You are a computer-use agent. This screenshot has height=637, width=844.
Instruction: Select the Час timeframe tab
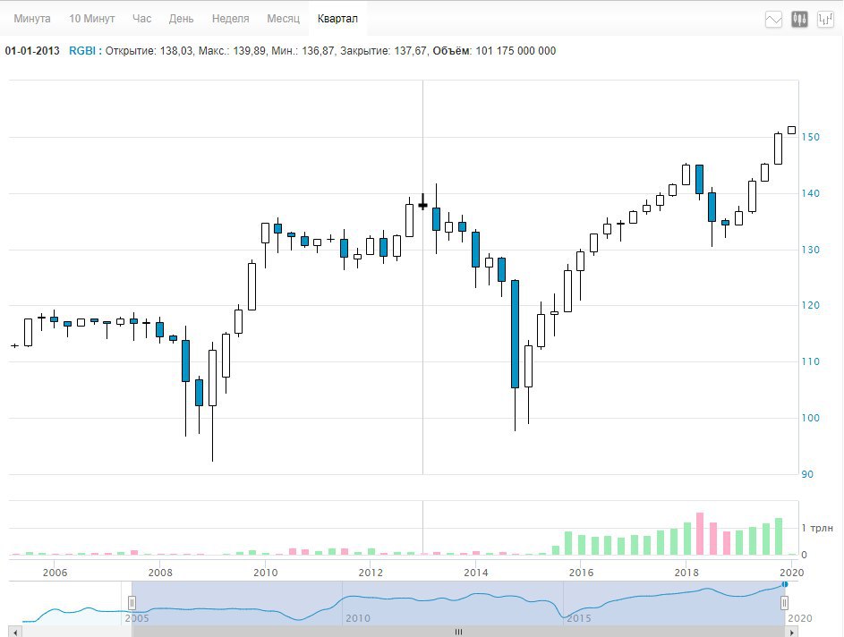[x=142, y=19]
